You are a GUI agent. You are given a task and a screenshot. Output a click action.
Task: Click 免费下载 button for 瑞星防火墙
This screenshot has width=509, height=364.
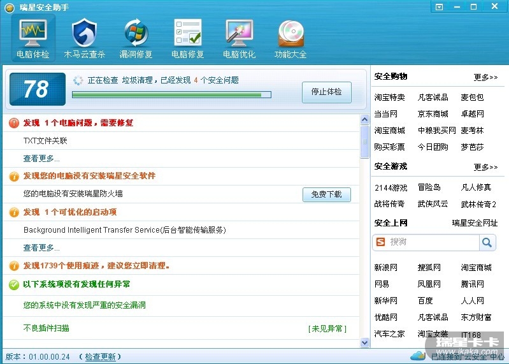pyautogui.click(x=327, y=194)
